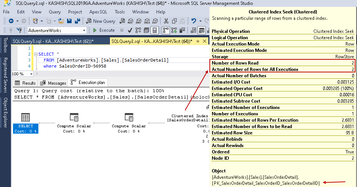Open the Help menu
This screenshot has width=357, height=187.
tap(161, 12)
